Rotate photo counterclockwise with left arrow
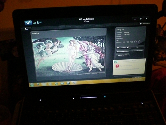This screenshot has width=166, height=125. (118, 48)
